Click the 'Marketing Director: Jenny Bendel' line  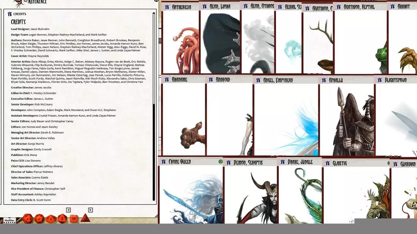(x=33, y=183)
